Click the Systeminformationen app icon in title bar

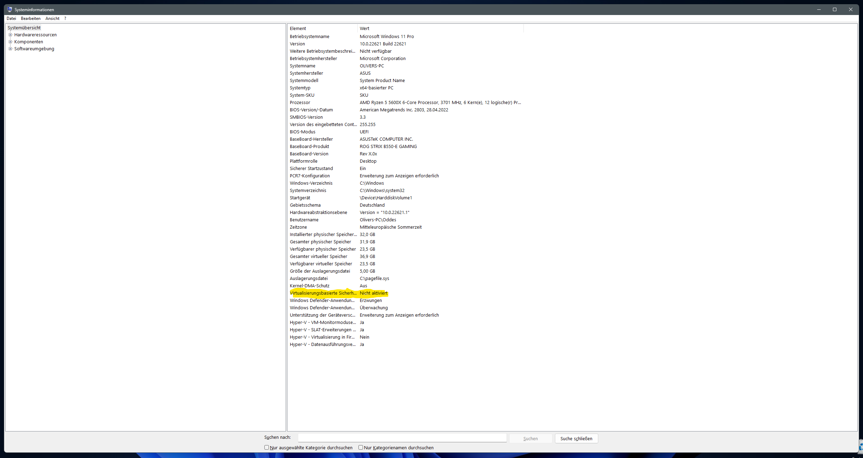[9, 9]
